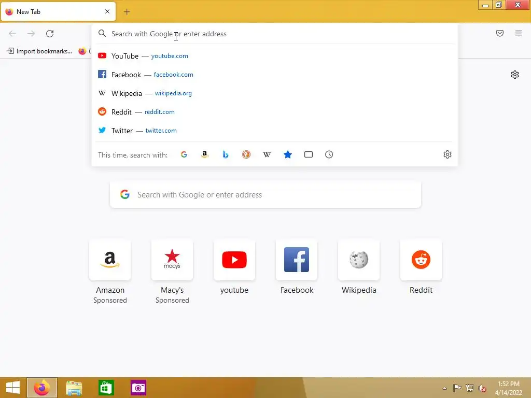Open Firefox bookmark icon in bookmarks toolbar
531x398 pixels.
(x=82, y=51)
